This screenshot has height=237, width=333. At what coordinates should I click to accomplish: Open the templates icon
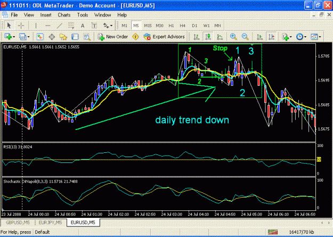pos(314,37)
